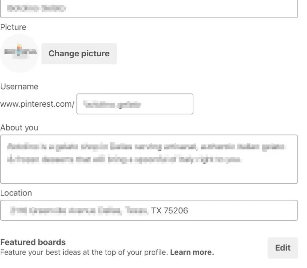Click the www.pinterest.com/ URL prefix text
Viewport: 307px width, 268px height.
[x=37, y=104]
